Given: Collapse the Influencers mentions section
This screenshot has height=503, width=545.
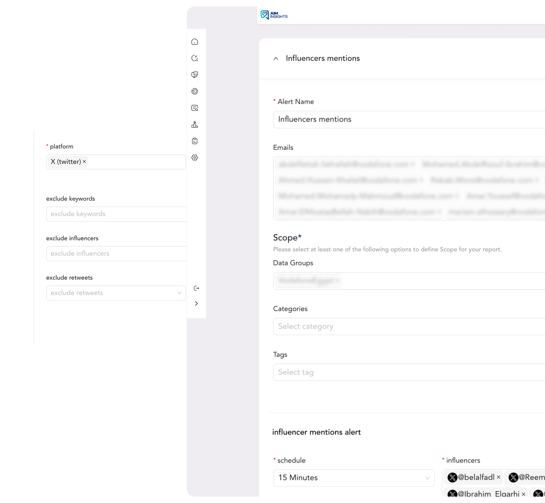Looking at the screenshot, I should pyautogui.click(x=276, y=58).
